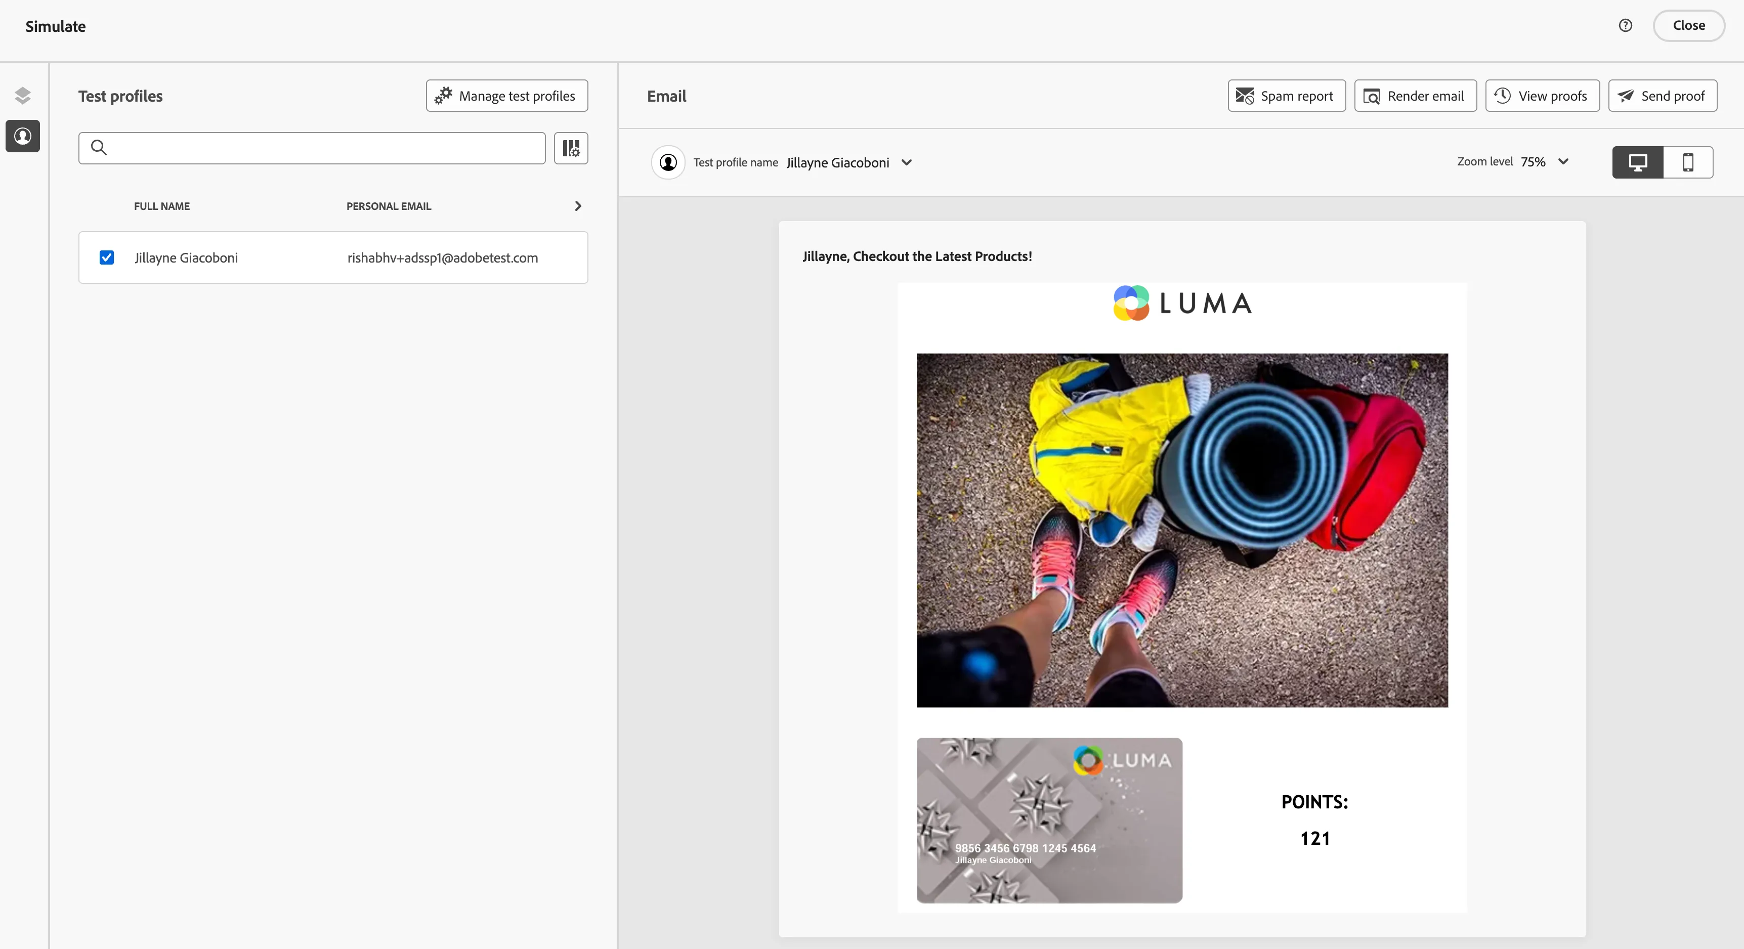Focus the test profiles search field

tap(312, 148)
